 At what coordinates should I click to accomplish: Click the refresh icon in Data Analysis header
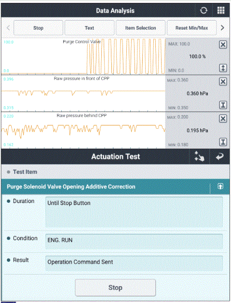click(204, 11)
